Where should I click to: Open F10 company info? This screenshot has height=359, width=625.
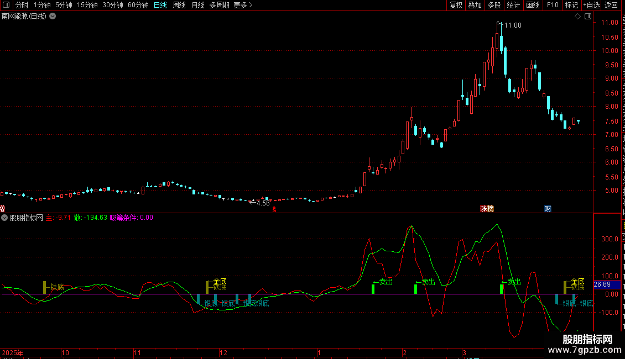553,5
